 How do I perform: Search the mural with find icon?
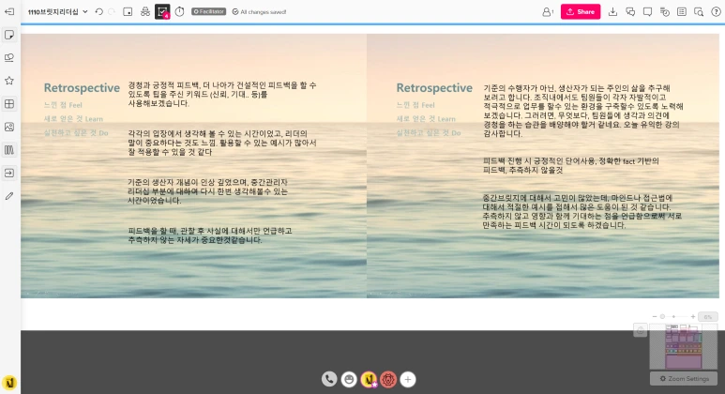click(699, 12)
